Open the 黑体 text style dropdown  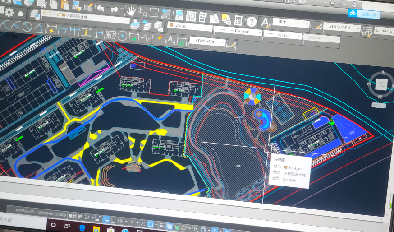(x=291, y=23)
